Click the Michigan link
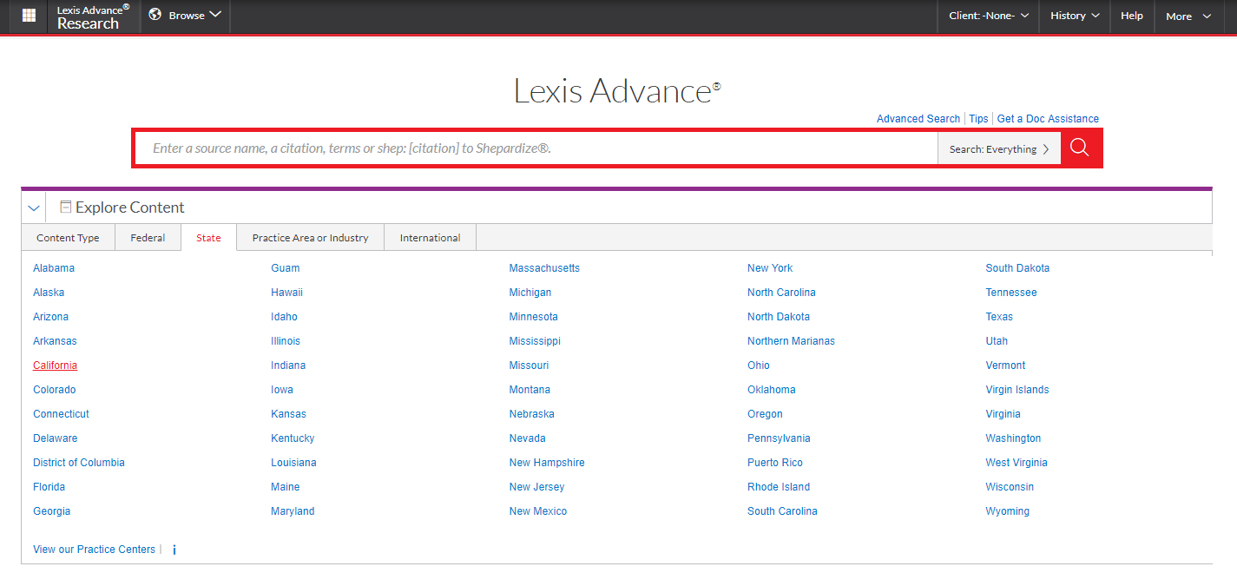The image size is (1237, 573). point(530,293)
